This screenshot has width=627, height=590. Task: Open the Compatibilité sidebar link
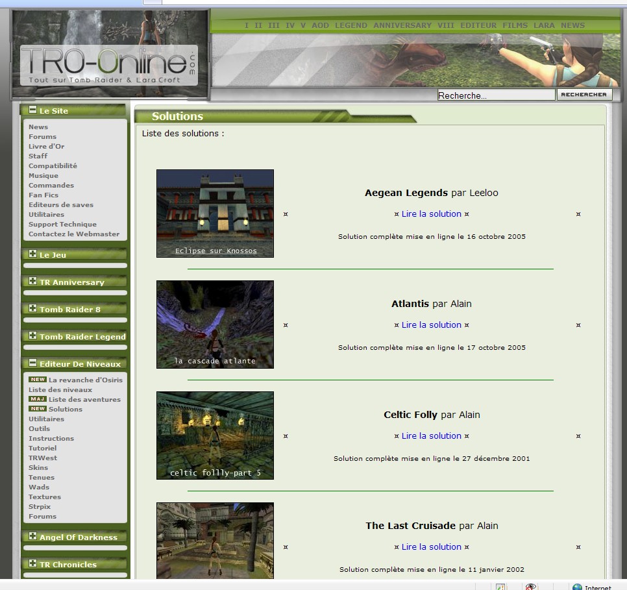[x=53, y=166]
